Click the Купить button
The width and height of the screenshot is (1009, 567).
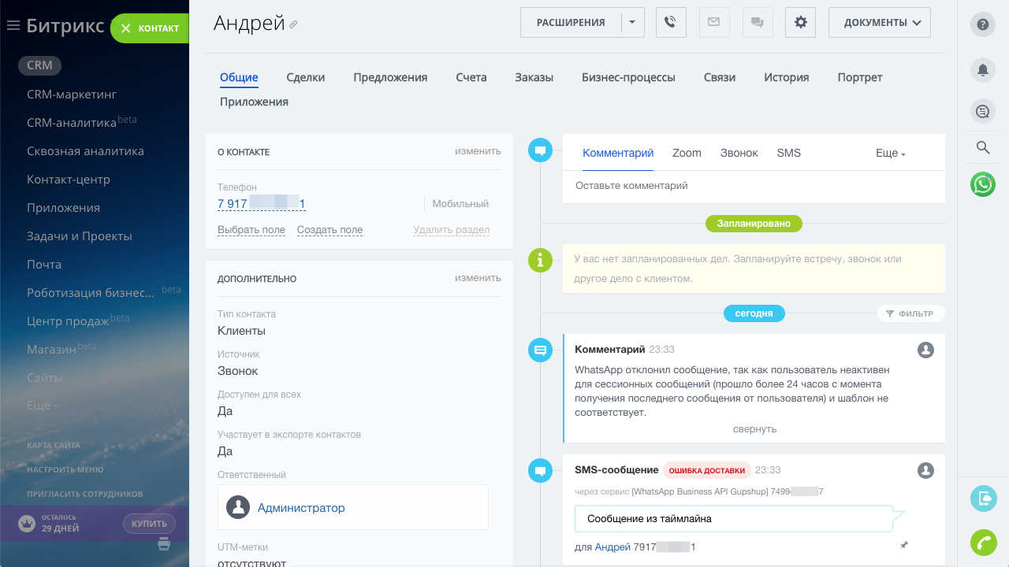(x=149, y=524)
